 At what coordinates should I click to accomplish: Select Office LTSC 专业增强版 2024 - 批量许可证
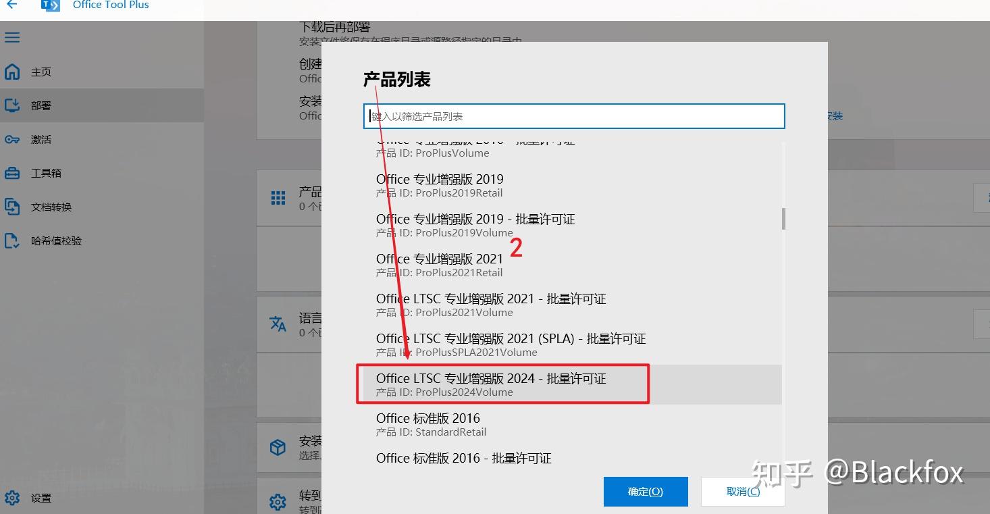pyautogui.click(x=572, y=384)
